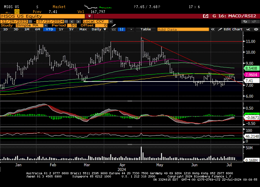Click the 17 x 6 size quote
The image size is (260, 187).
tap(194, 7)
